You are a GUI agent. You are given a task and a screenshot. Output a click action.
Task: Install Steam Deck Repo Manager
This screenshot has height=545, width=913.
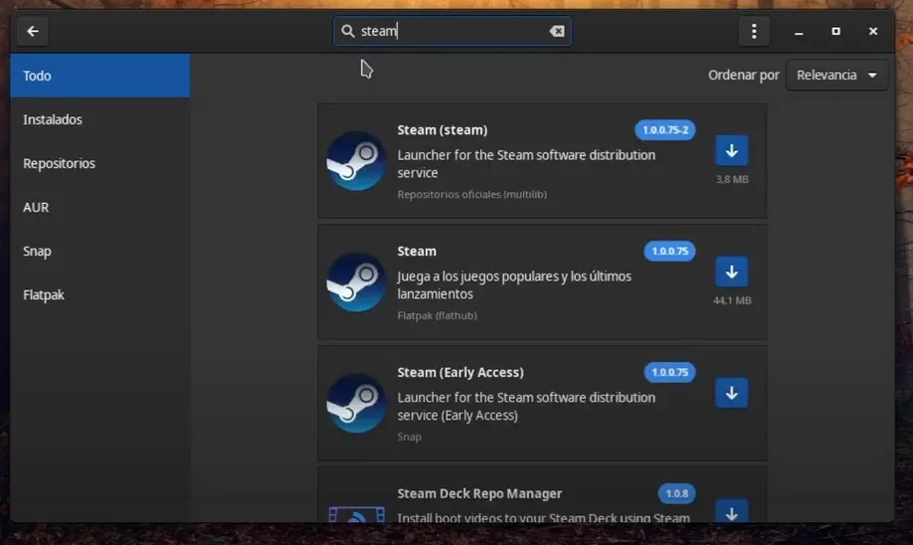(731, 510)
